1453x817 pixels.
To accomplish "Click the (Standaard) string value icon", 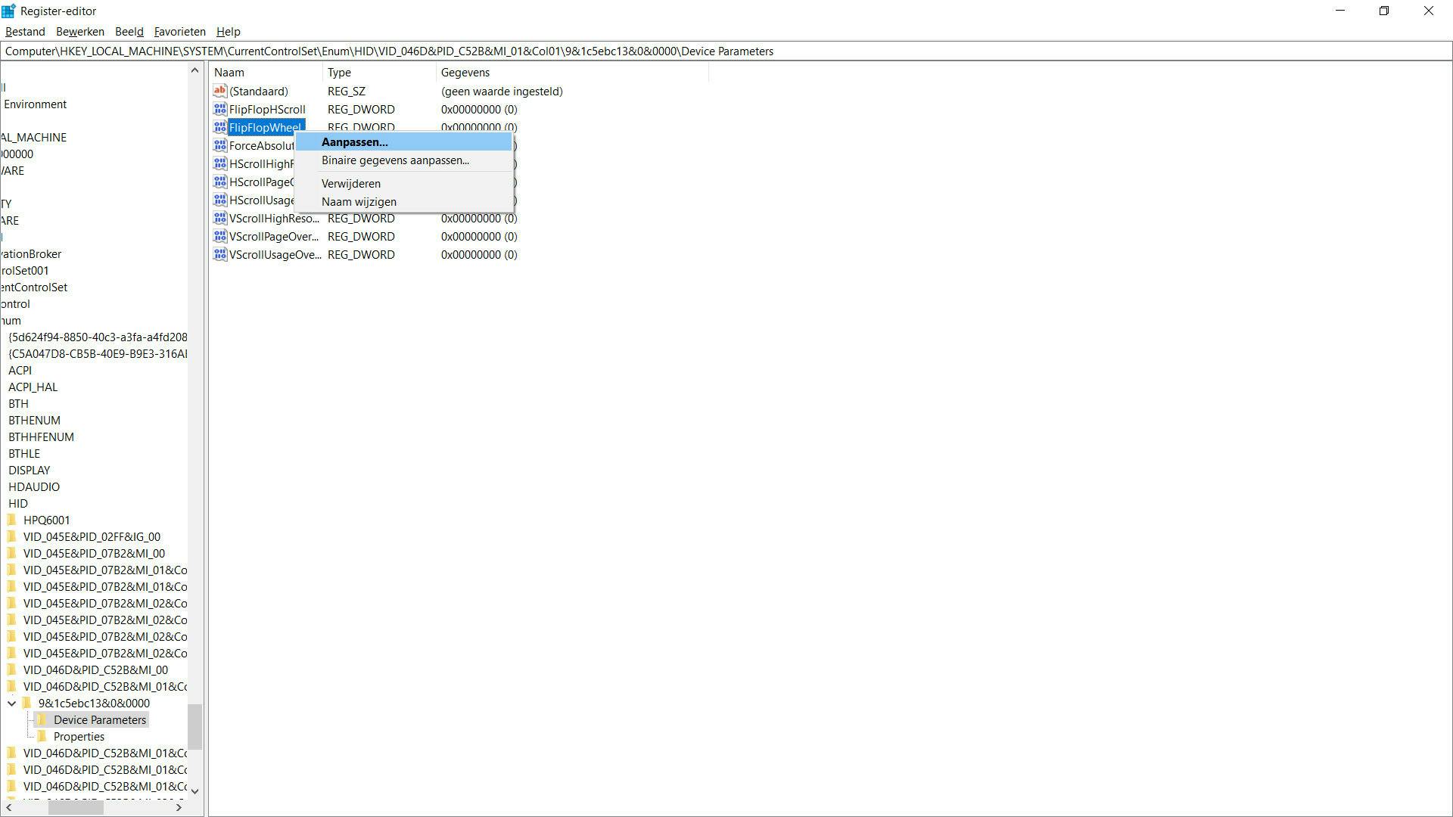I will [220, 91].
